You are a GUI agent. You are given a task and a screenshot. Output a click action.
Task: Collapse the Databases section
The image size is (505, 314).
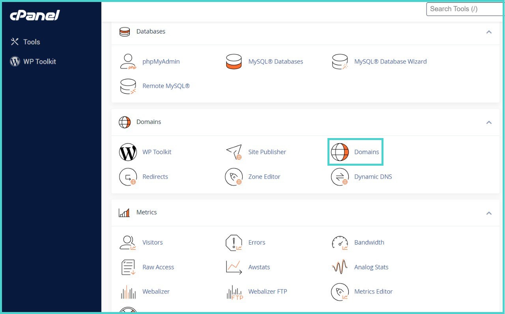[489, 32]
